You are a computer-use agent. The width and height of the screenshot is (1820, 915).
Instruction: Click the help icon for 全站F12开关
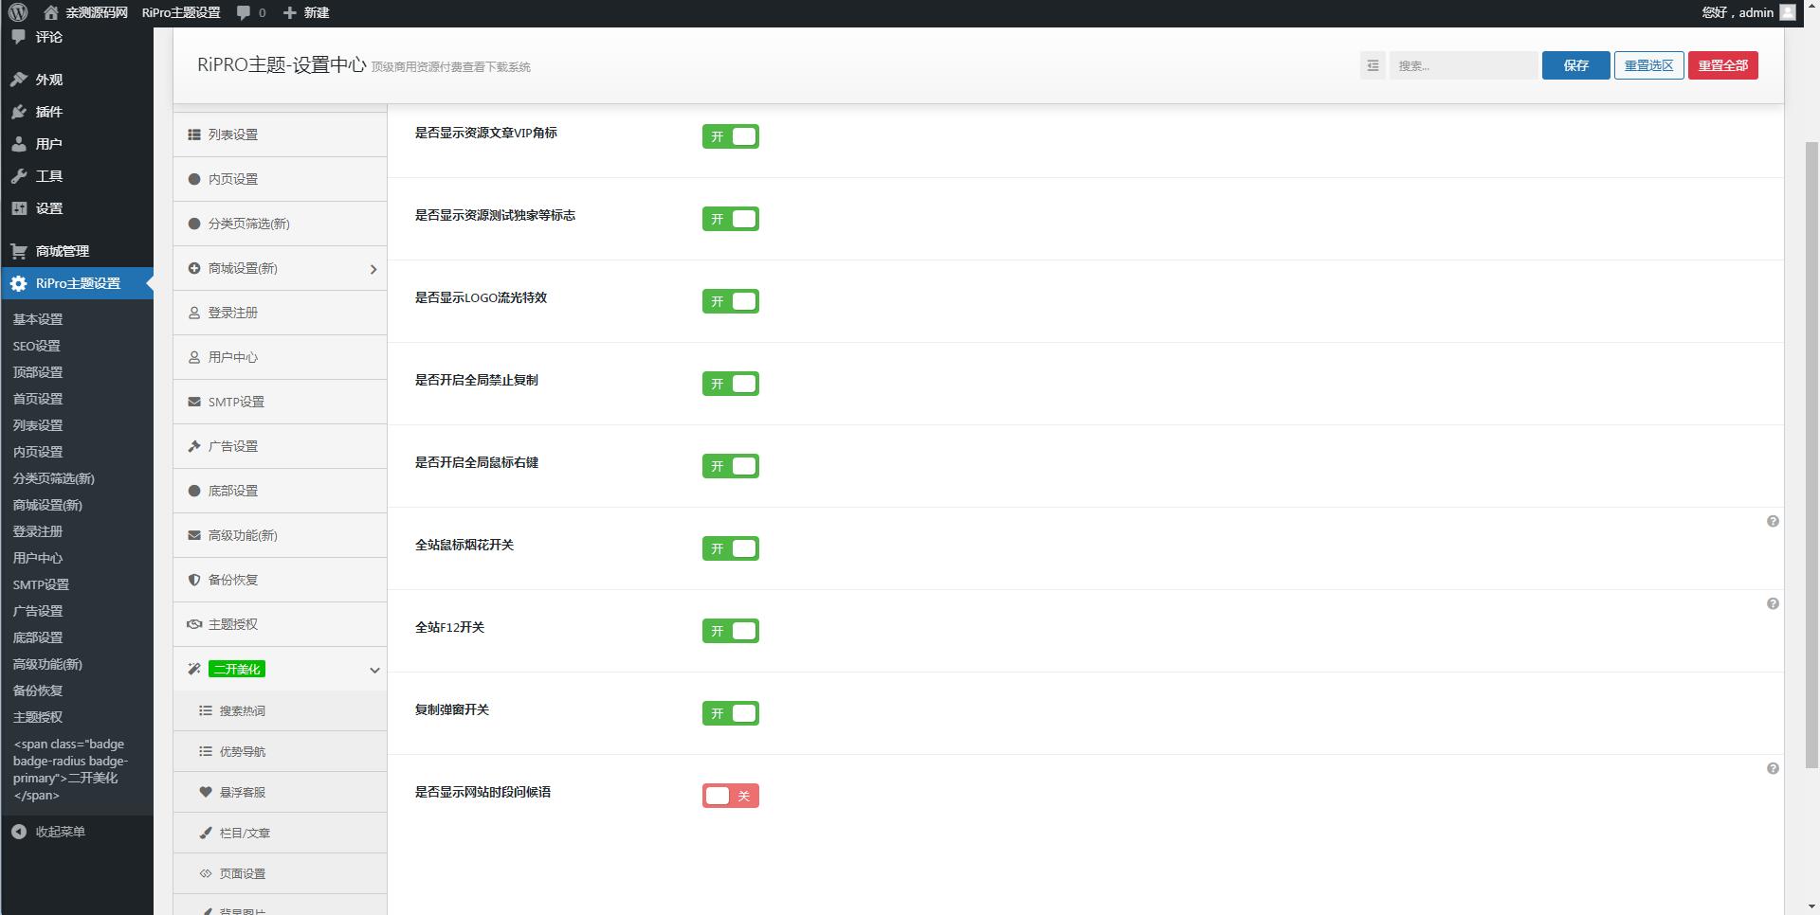click(x=1773, y=604)
